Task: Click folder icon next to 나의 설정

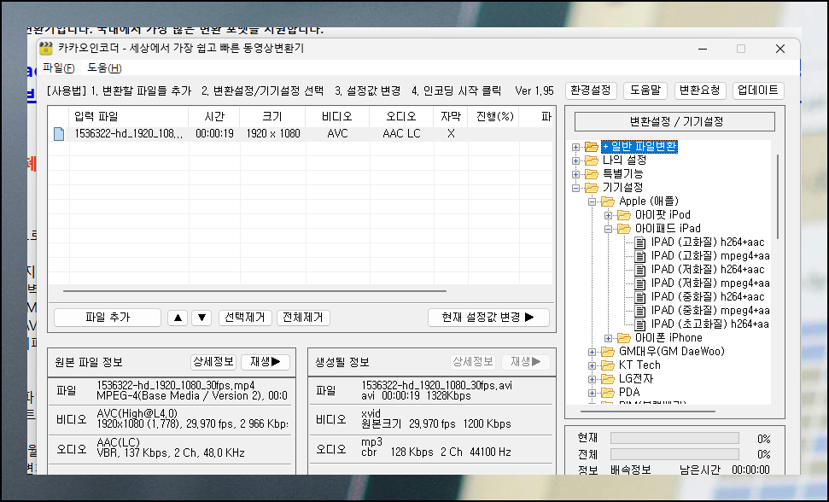Action: (592, 161)
